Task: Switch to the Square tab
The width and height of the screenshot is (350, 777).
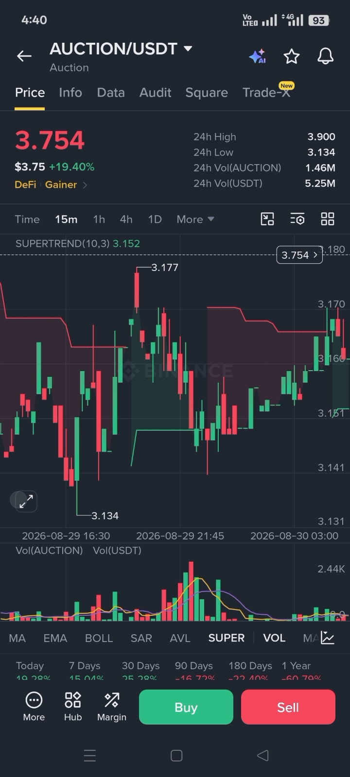Action: click(207, 92)
